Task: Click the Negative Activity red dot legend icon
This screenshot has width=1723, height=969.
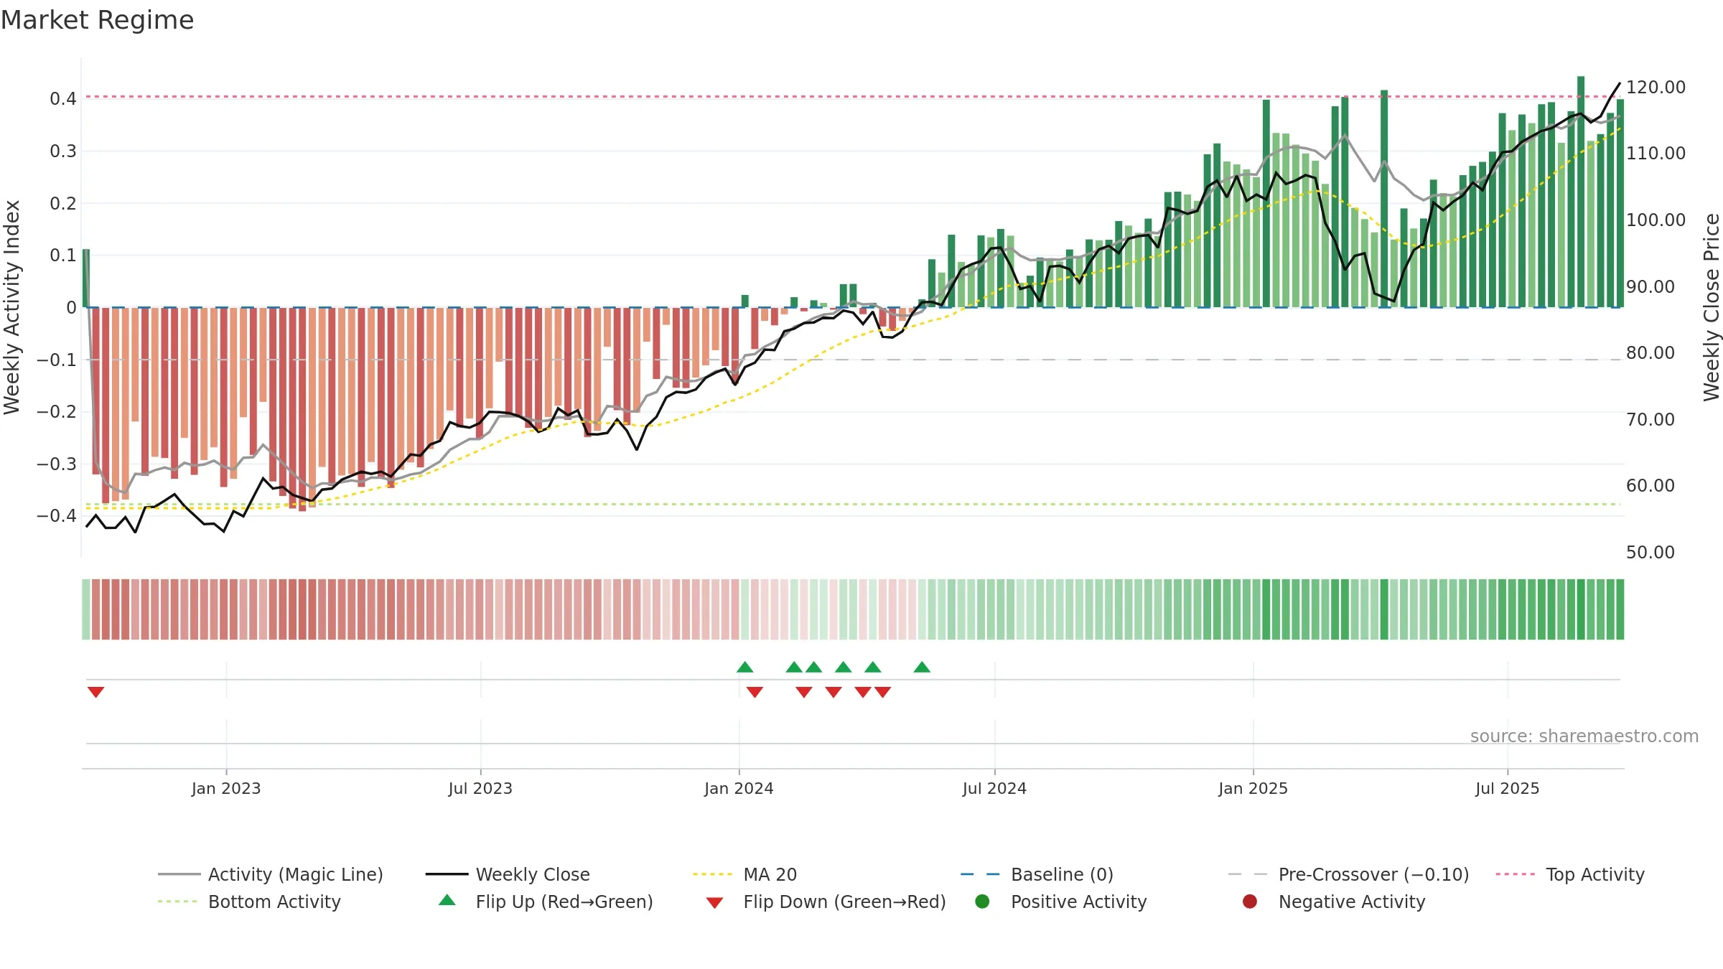Action: coord(1250,901)
